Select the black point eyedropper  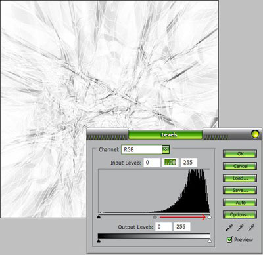pos(229,227)
